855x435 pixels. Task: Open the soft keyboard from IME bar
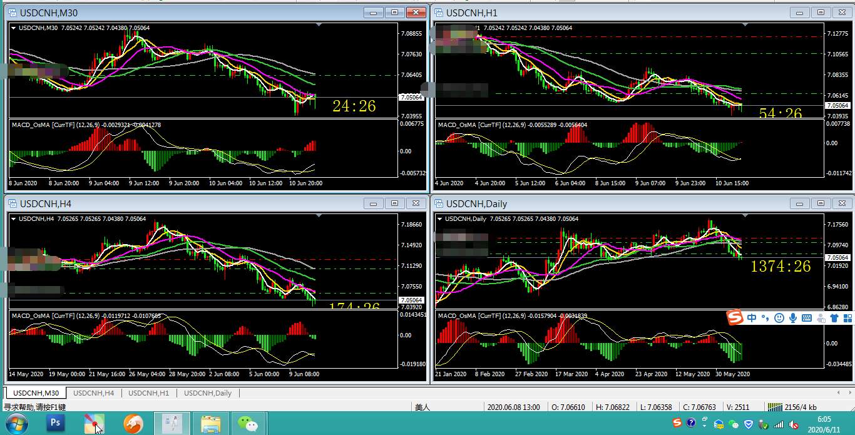tap(807, 318)
